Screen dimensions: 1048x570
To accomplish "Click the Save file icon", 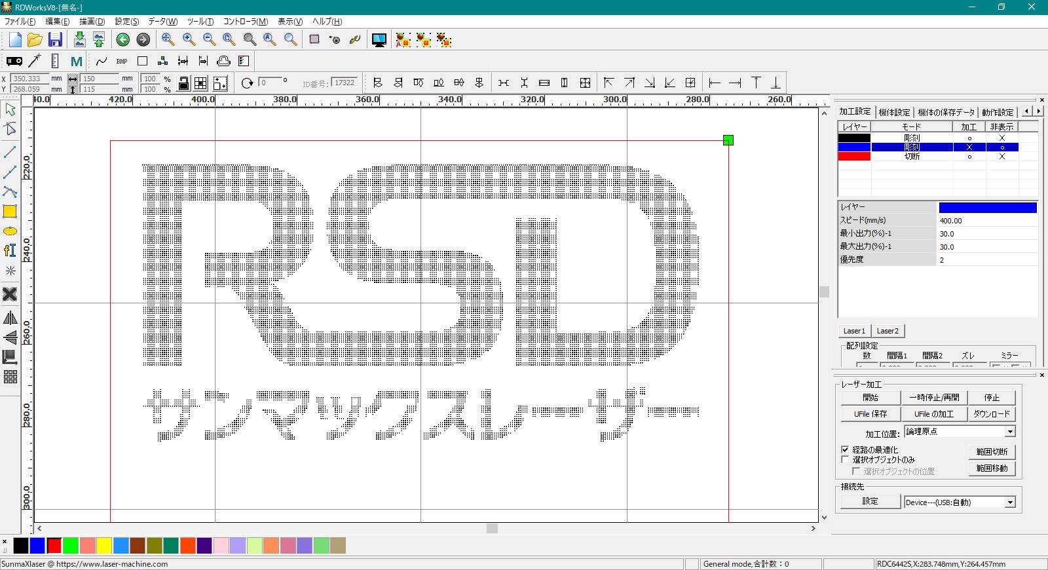I will click(x=55, y=40).
